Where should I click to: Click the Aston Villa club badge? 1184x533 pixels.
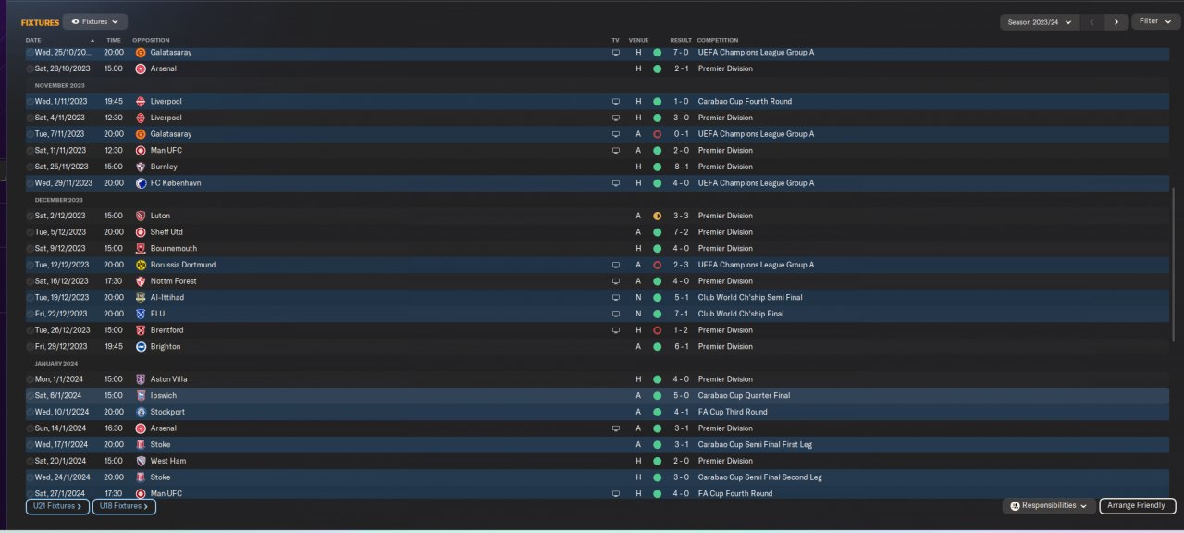pyautogui.click(x=141, y=379)
